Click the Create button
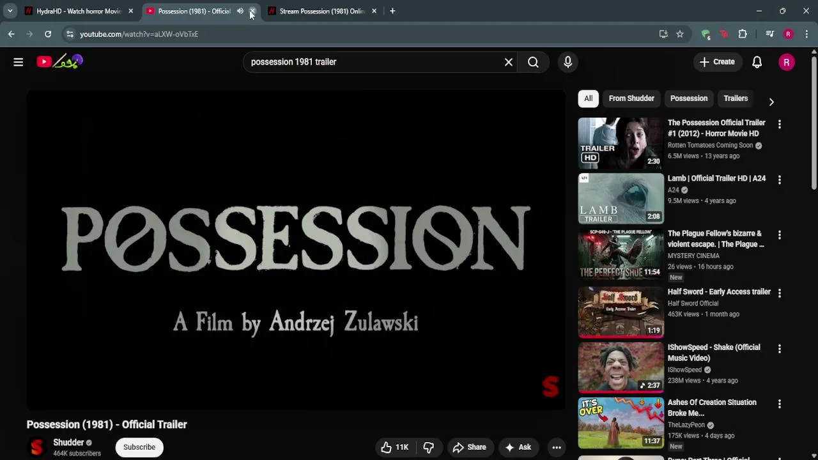Viewport: 818px width, 460px height. click(717, 62)
